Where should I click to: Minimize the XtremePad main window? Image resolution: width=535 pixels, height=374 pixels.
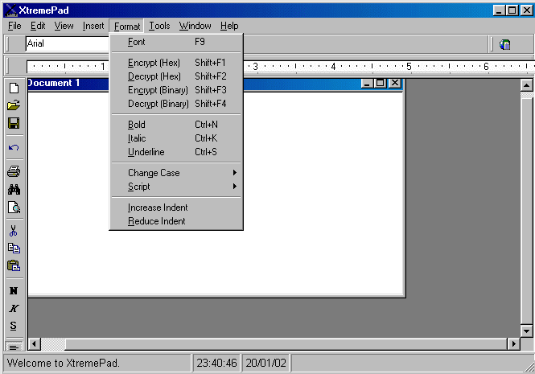[499, 10]
